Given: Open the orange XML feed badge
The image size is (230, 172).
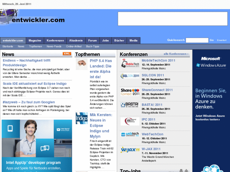Looking at the screenshot, I should (67, 54).
